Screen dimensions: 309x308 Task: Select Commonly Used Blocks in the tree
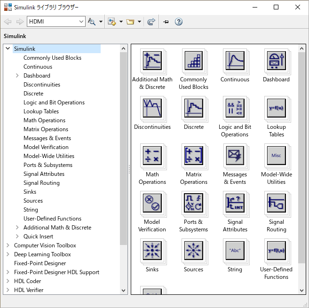click(52, 58)
